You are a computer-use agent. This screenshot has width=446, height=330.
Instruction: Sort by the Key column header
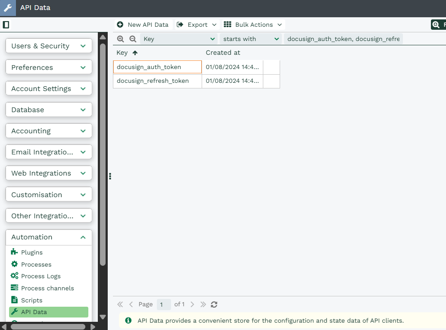pos(121,53)
